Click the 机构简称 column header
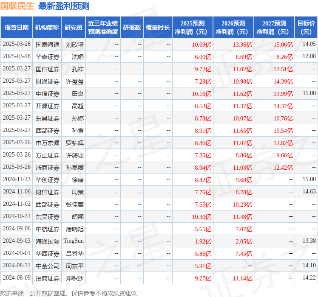Screen dimensions: 318x297 47,28
